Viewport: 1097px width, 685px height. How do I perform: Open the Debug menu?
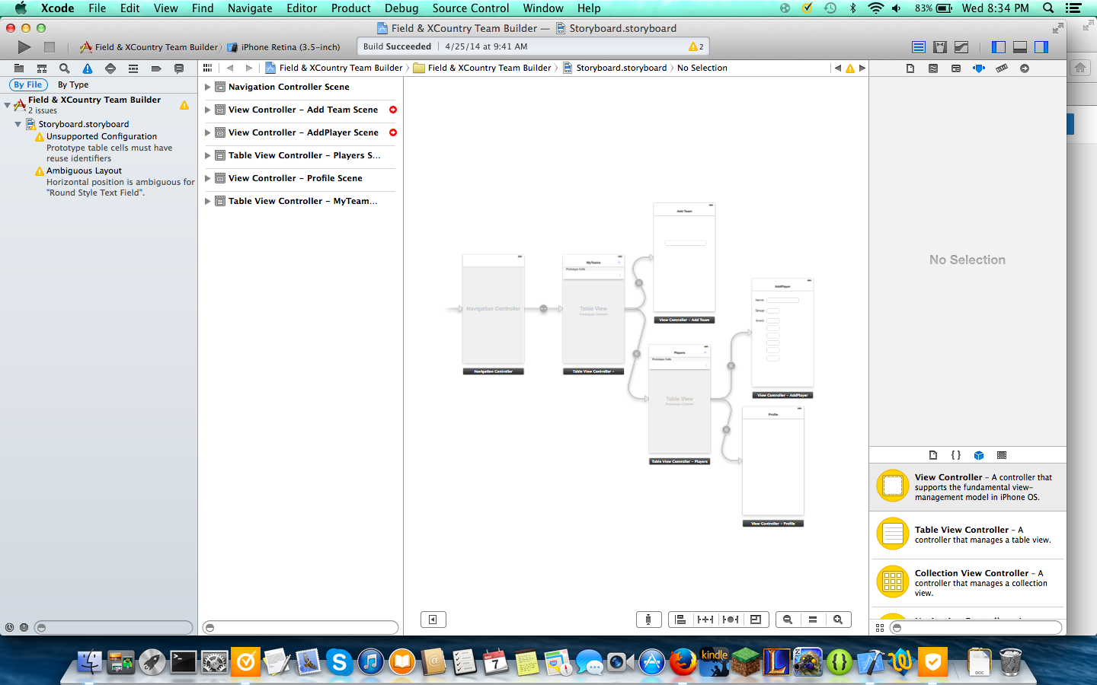pyautogui.click(x=401, y=8)
